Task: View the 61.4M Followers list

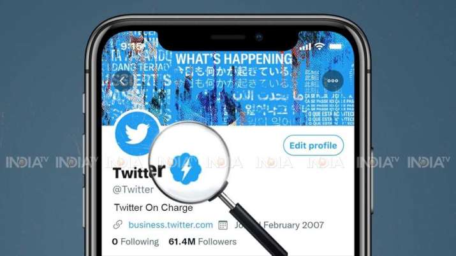Action: 202,241
